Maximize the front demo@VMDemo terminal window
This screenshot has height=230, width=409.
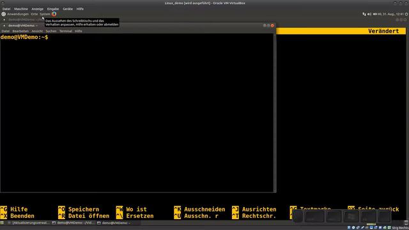[x=268, y=26]
